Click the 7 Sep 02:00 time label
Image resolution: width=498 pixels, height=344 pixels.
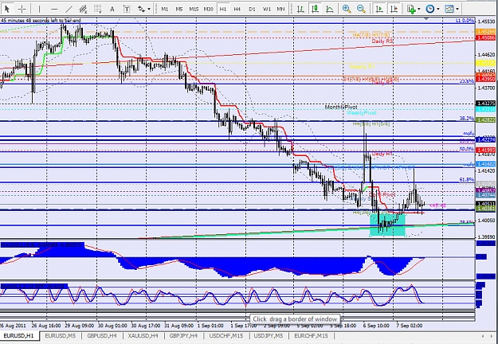tap(410, 326)
